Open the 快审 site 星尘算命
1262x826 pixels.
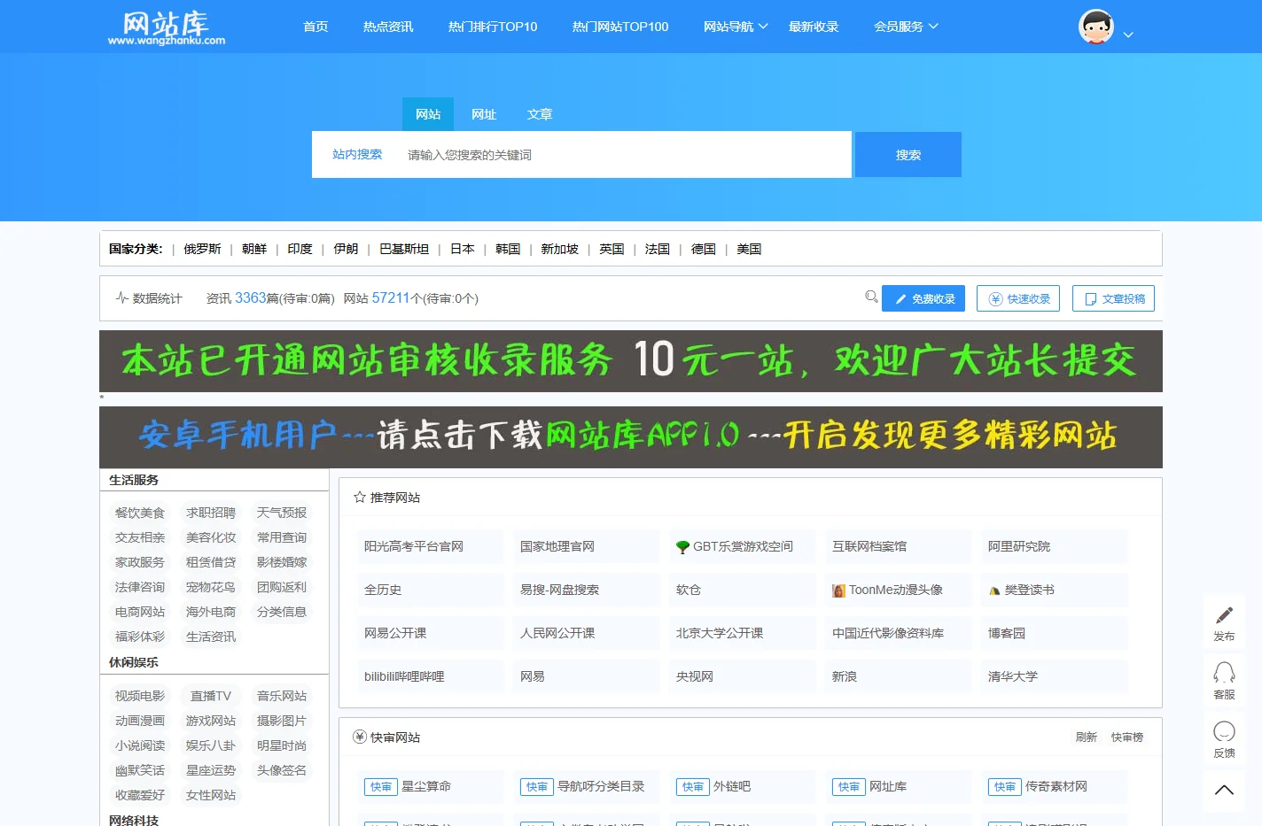[426, 786]
